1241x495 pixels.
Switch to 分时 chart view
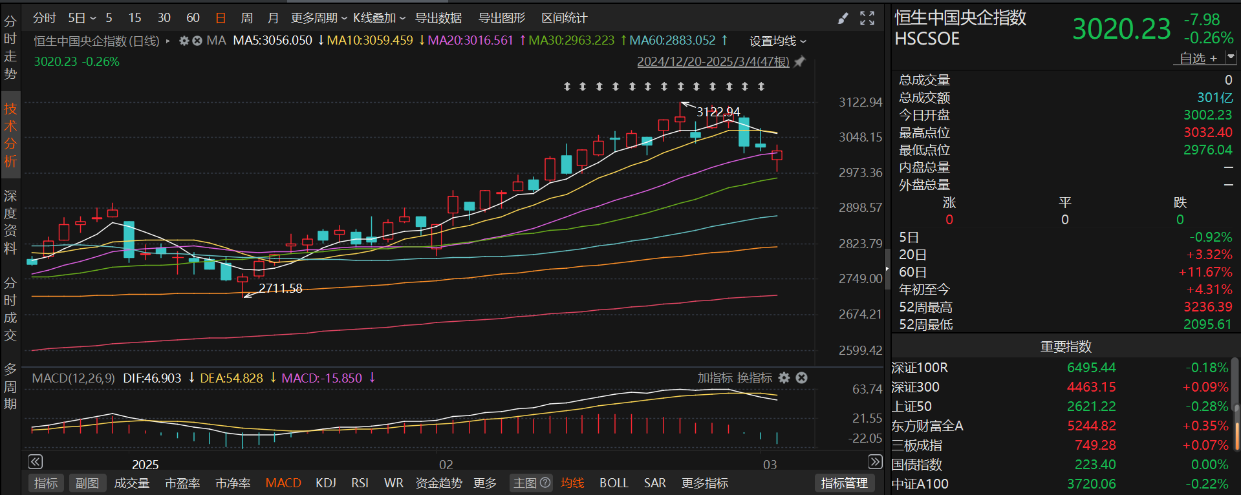point(44,18)
